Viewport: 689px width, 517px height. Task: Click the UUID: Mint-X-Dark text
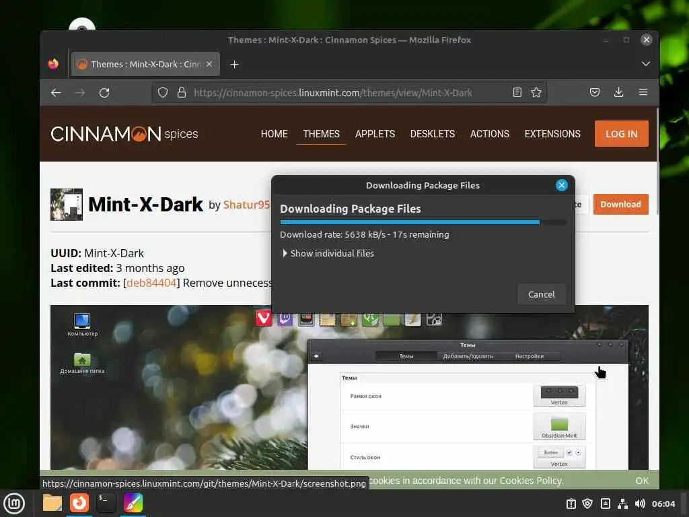pos(97,253)
